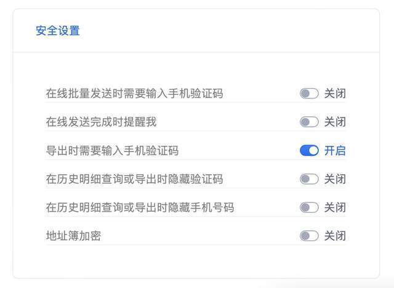Image resolution: width=394 pixels, height=288 pixels.
Task: Select the 在历史明细查询或导出时隐藏验证码 text
Action: (x=134, y=179)
